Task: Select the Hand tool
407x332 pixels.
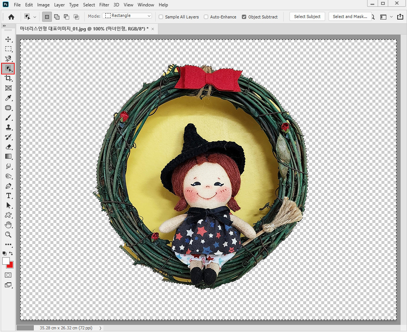Action: click(8, 225)
